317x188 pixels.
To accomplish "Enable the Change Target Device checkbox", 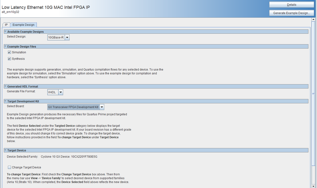I will click(x=9, y=167).
